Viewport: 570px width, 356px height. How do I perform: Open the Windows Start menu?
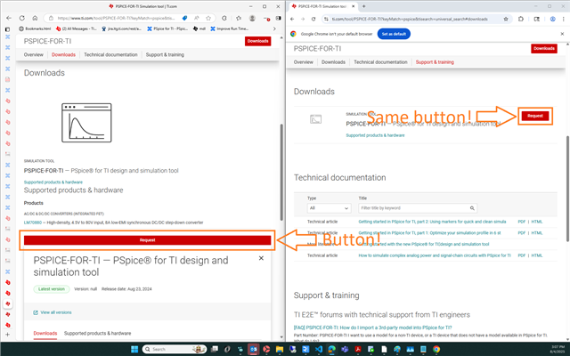(134, 349)
